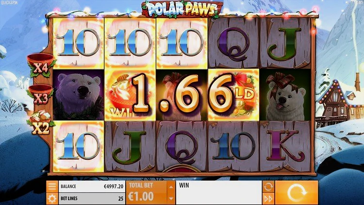Increase total bet with the up arrow

coord(171,187)
